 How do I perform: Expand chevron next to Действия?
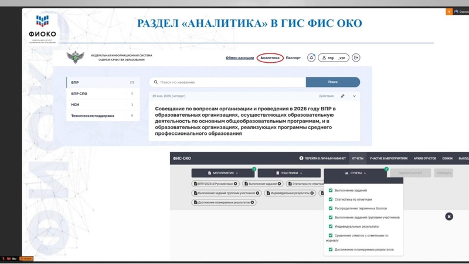(x=354, y=96)
